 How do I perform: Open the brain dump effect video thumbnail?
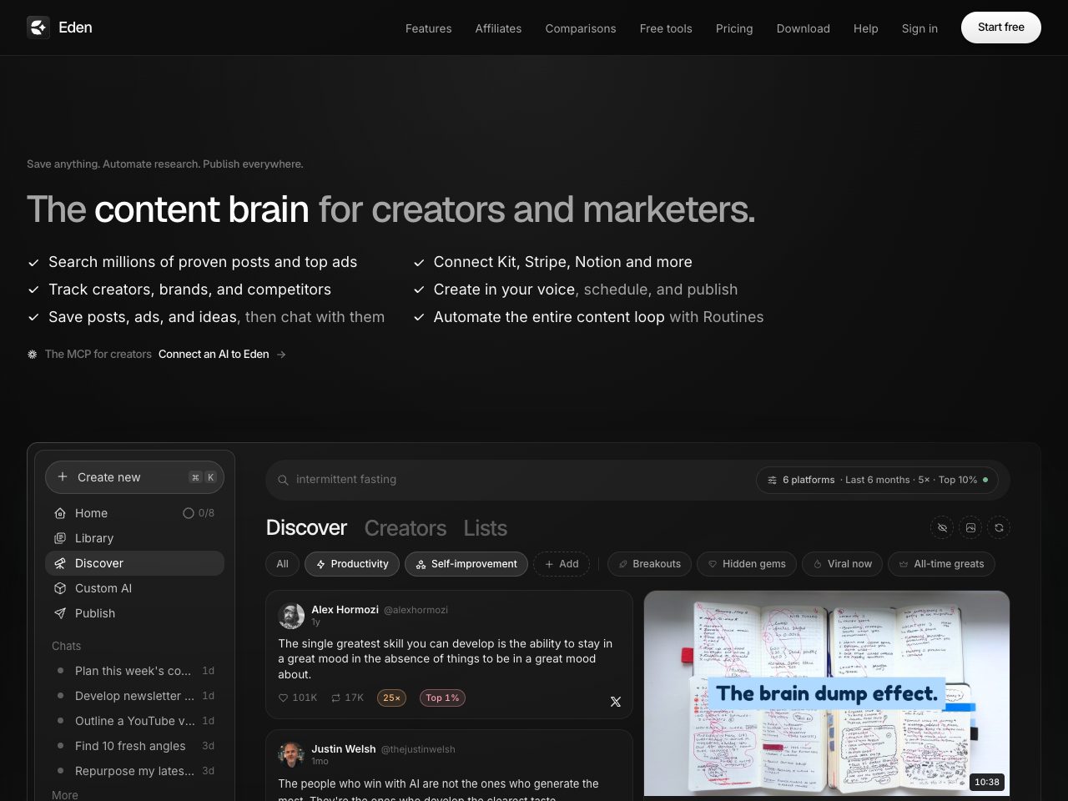coord(827,693)
